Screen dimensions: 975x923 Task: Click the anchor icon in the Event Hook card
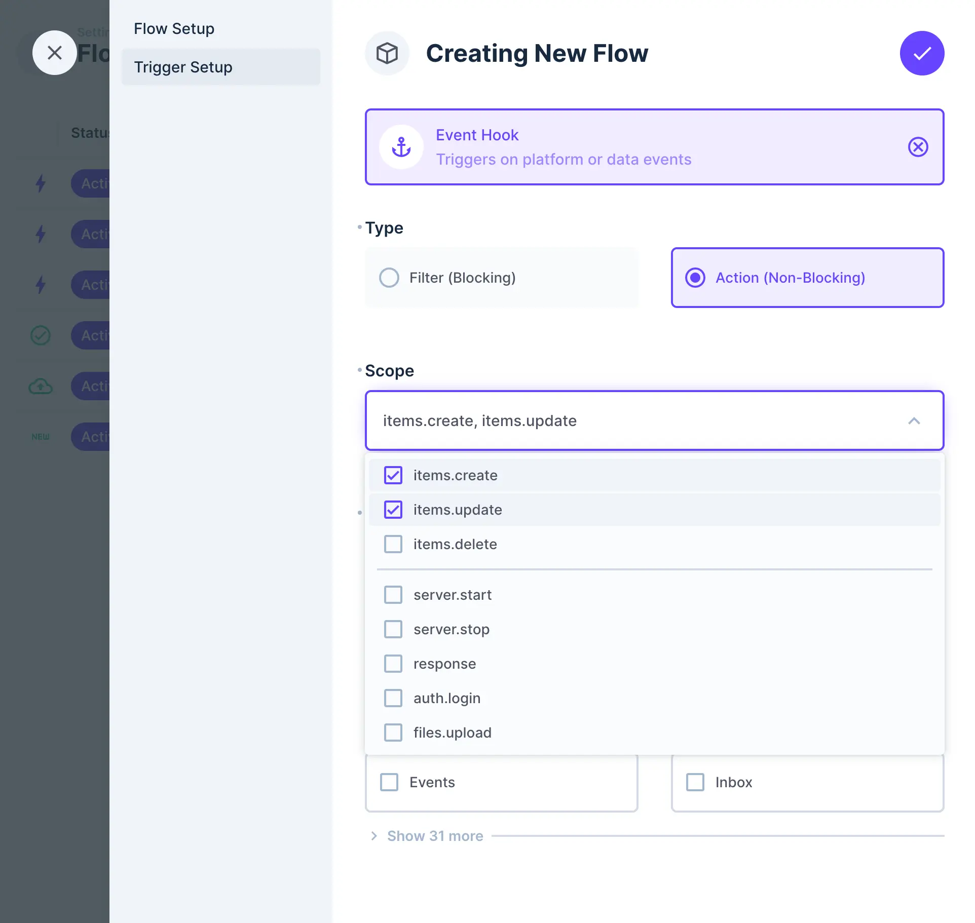(x=401, y=147)
